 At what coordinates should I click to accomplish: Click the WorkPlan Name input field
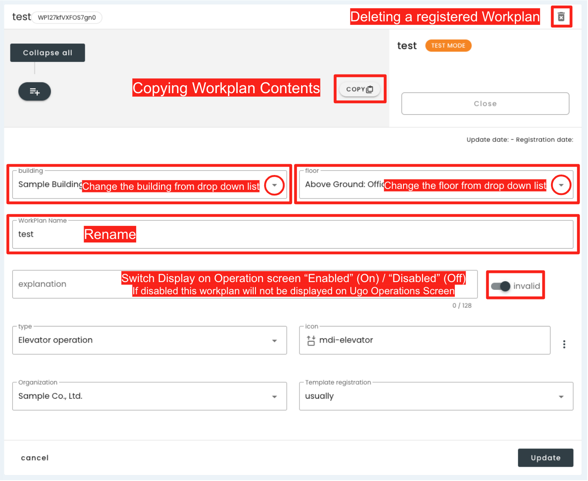[292, 235]
